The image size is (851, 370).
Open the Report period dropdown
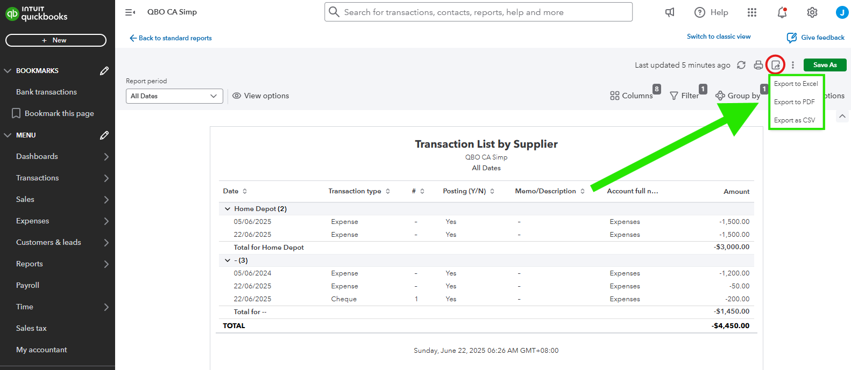tap(174, 96)
